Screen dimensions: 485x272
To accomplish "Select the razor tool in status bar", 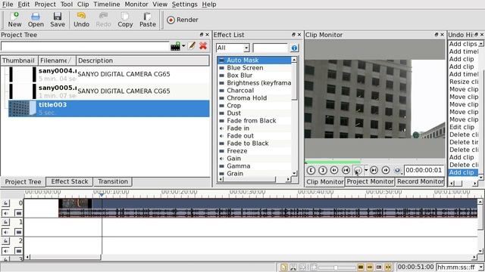I will (293, 267).
